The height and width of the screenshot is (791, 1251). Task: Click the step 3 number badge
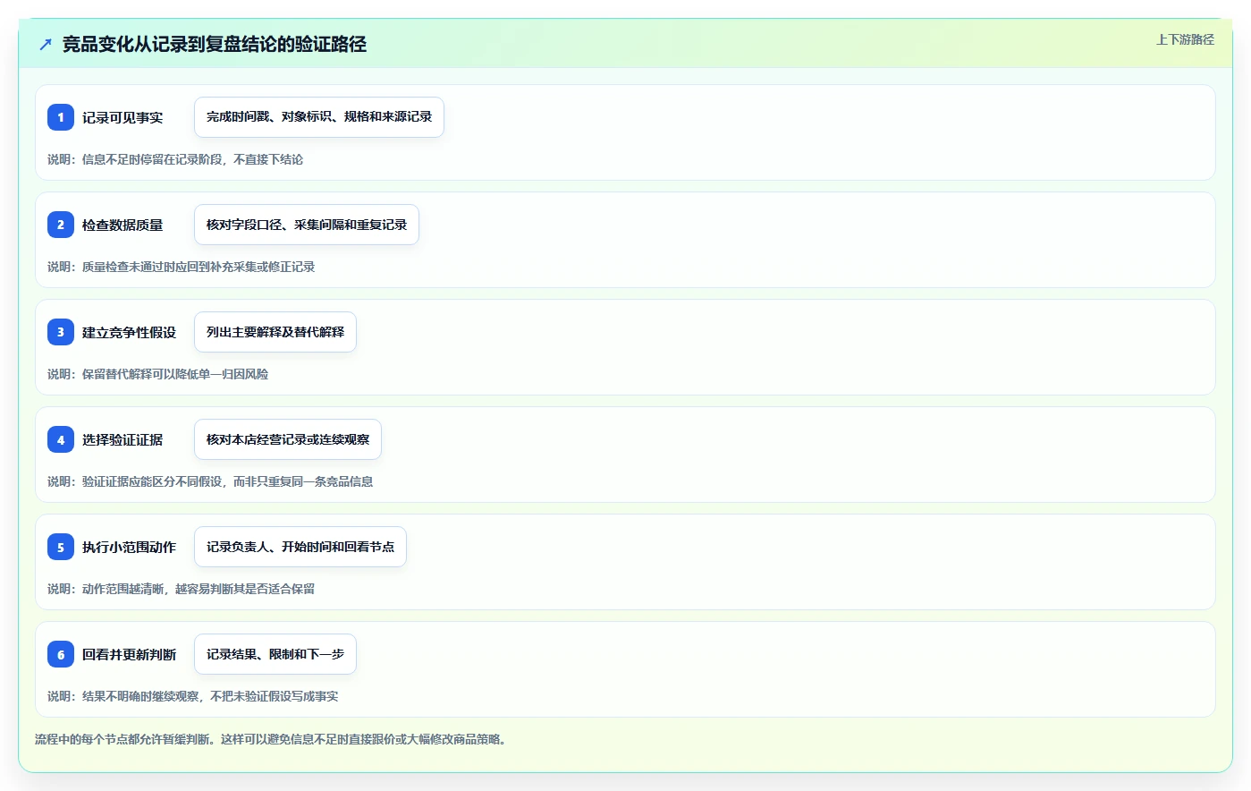coord(61,332)
